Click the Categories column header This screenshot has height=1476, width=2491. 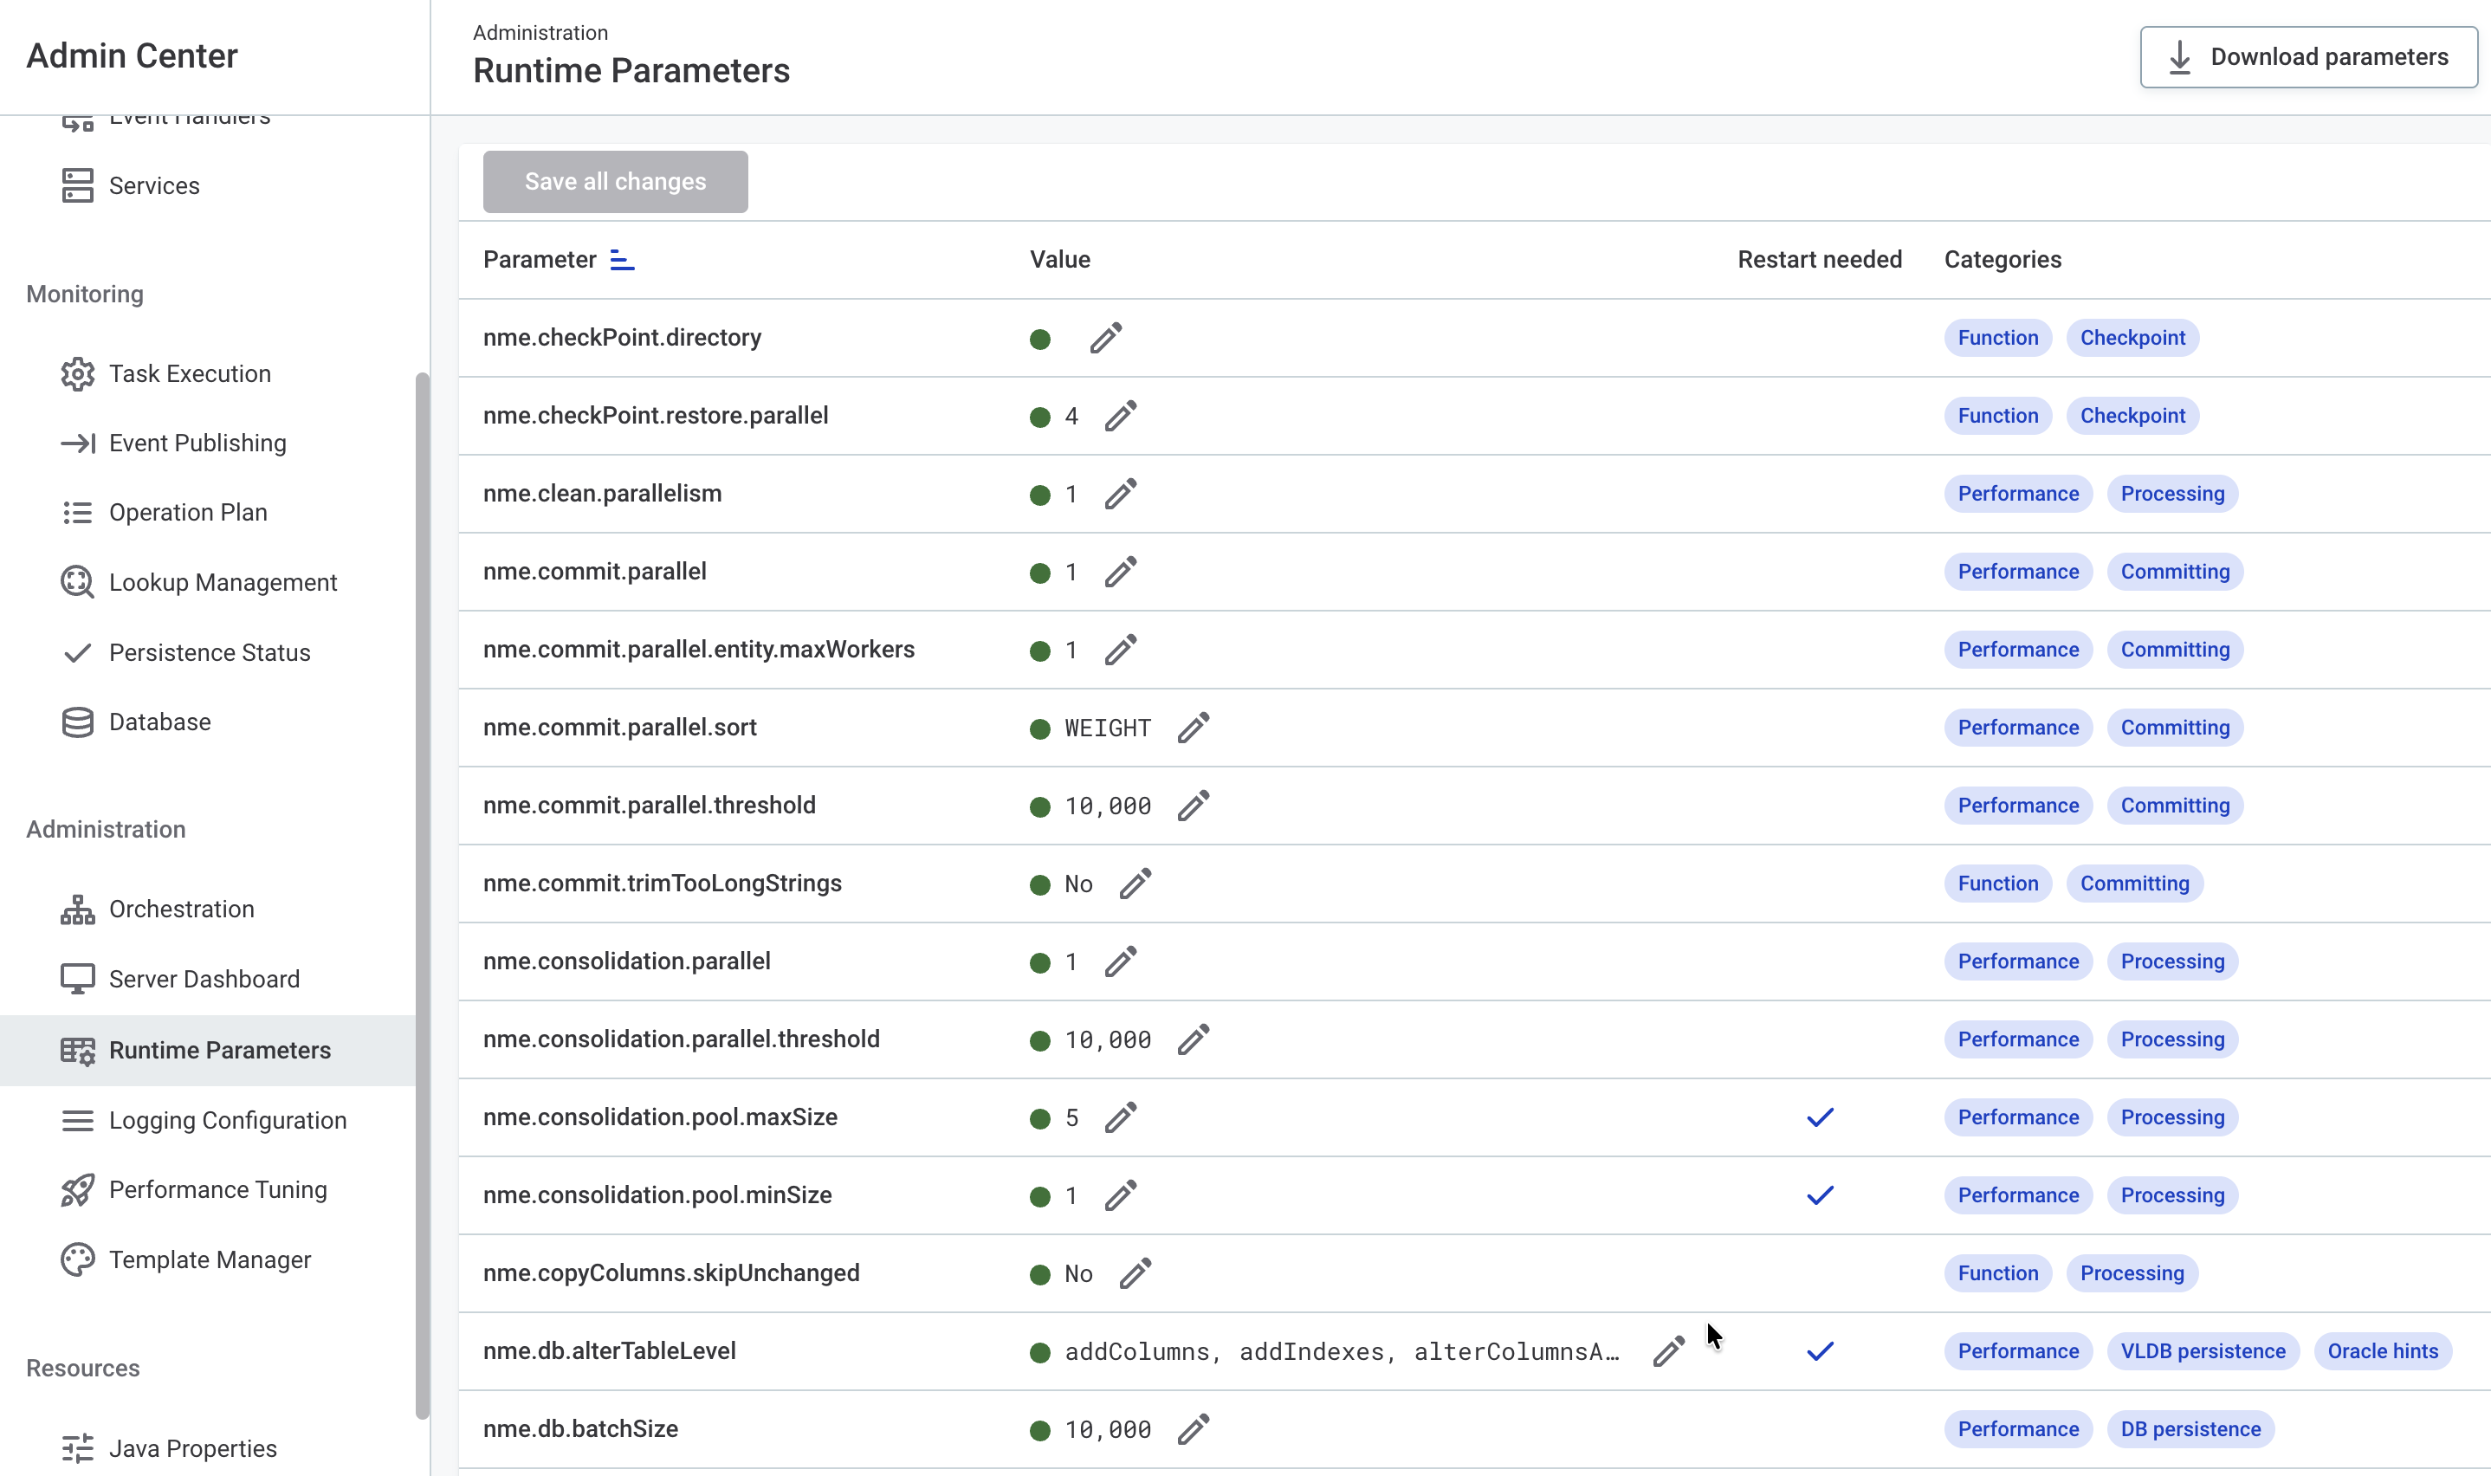pos(2003,261)
